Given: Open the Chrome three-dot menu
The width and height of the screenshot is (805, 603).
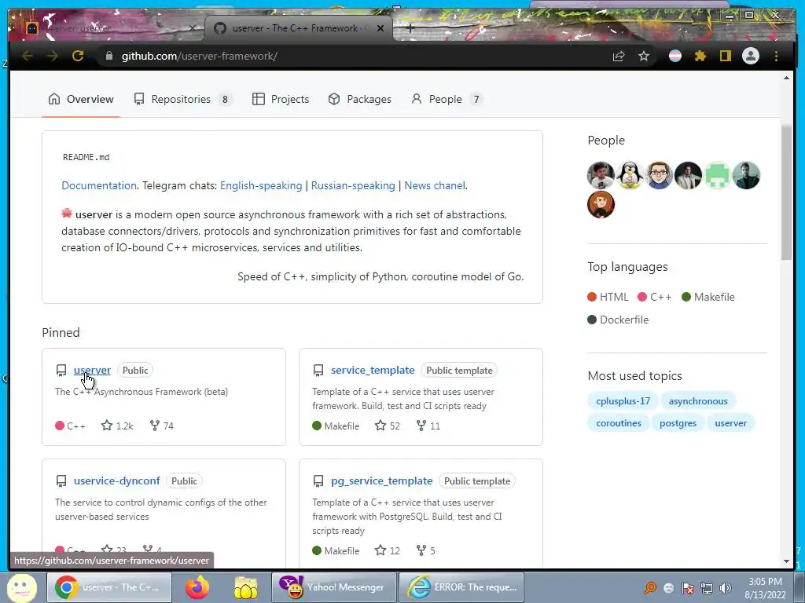Looking at the screenshot, I should point(776,56).
